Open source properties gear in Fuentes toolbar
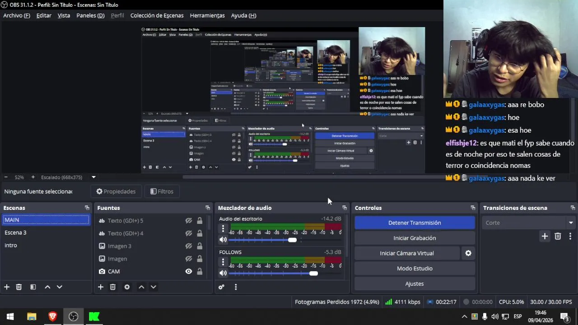The image size is (578, 325). tap(127, 287)
